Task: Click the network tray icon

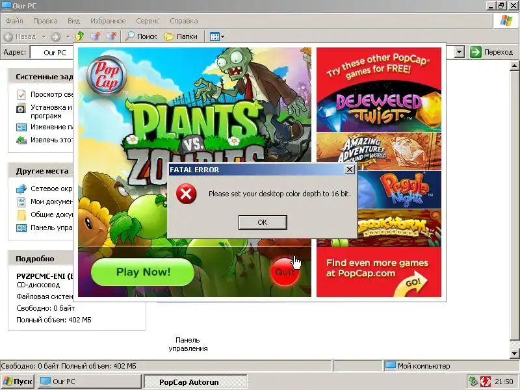Action: pyautogui.click(x=473, y=382)
